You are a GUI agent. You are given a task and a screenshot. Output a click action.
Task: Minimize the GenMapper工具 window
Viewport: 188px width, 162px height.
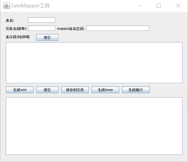[140, 6]
